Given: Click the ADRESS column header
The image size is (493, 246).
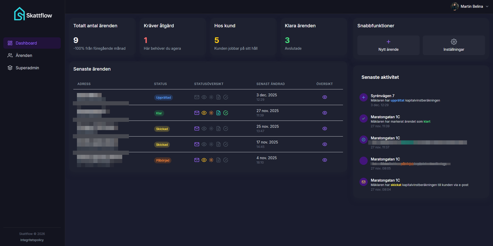Looking at the screenshot, I should tap(84, 84).
